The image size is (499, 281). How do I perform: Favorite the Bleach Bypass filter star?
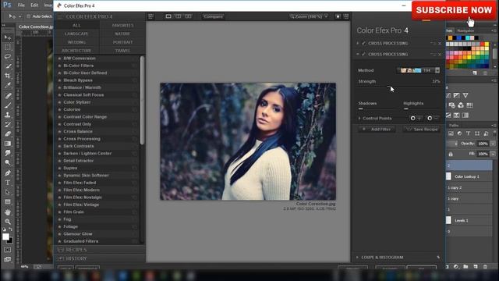[59, 80]
